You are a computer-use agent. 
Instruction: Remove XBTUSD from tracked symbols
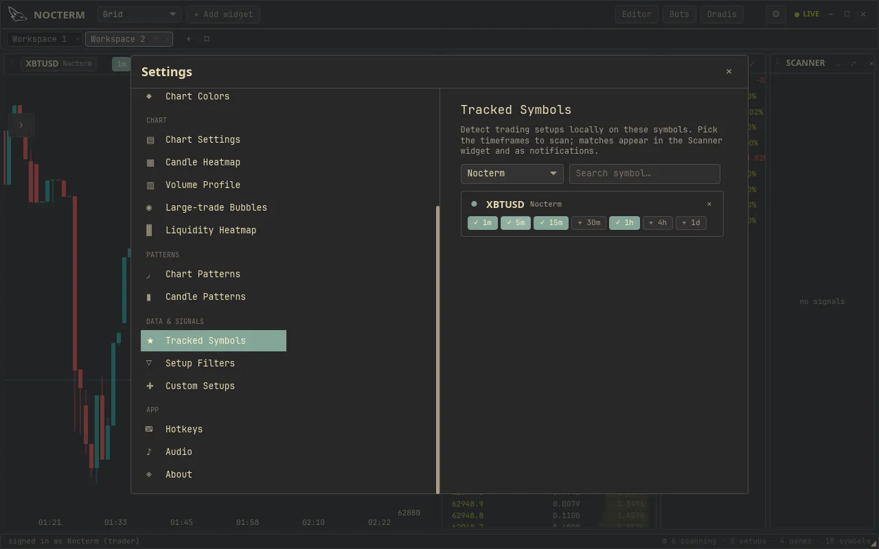point(709,204)
